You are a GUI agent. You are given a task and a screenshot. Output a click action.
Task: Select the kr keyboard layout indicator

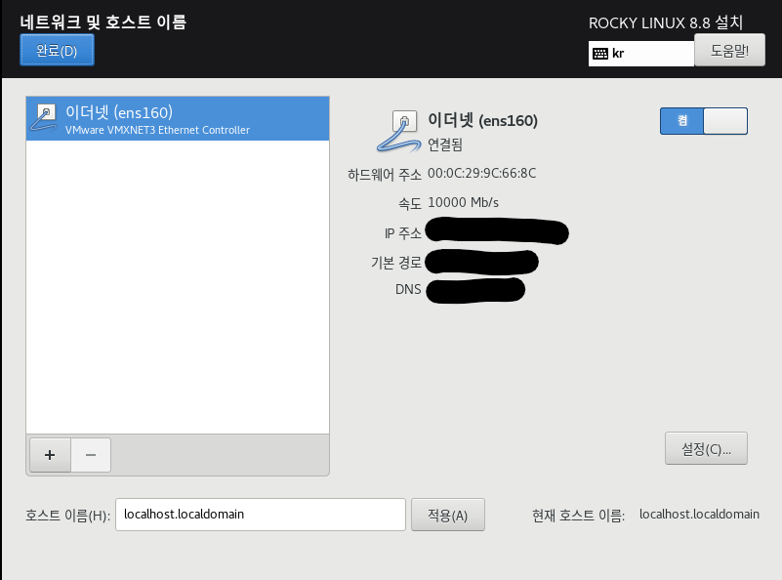(x=640, y=54)
